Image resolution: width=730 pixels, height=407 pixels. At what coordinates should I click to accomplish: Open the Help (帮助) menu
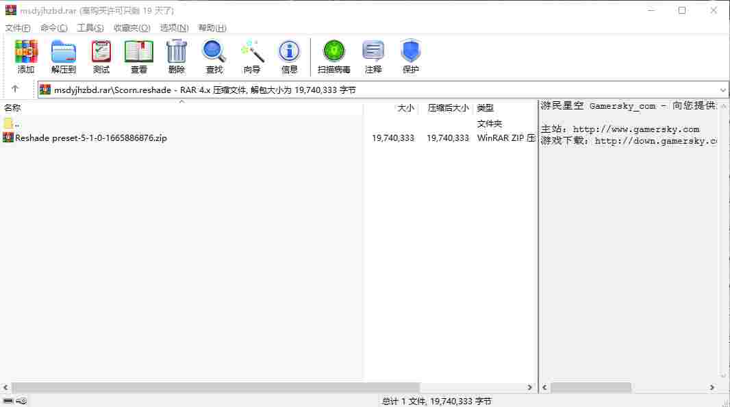click(x=212, y=28)
